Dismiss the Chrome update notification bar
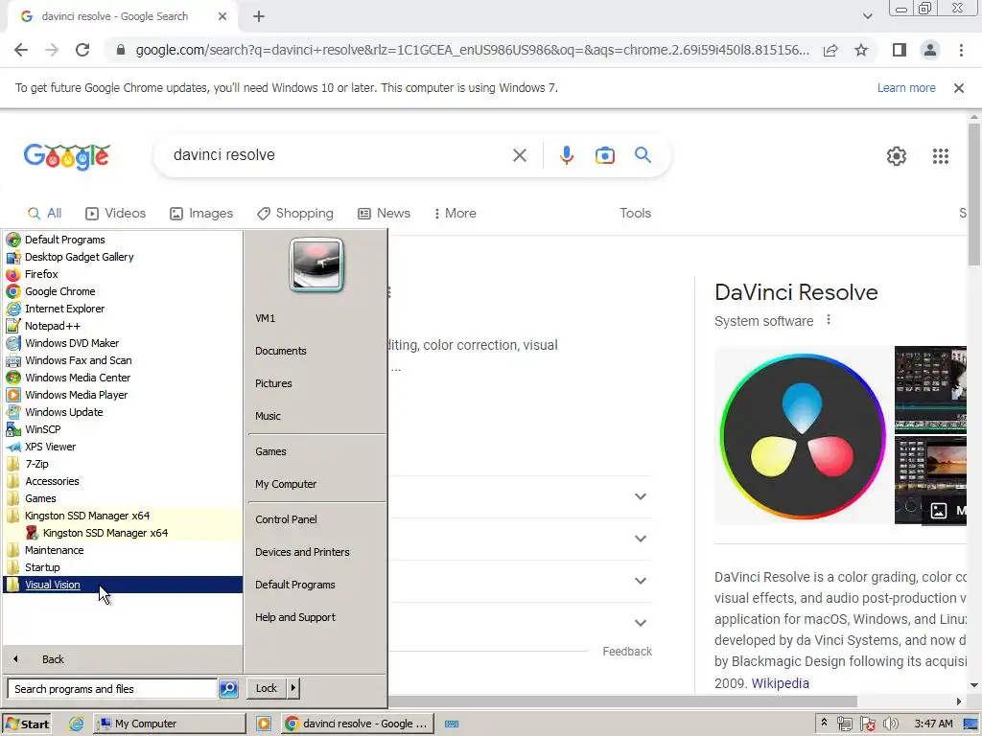The height and width of the screenshot is (736, 982). click(958, 88)
